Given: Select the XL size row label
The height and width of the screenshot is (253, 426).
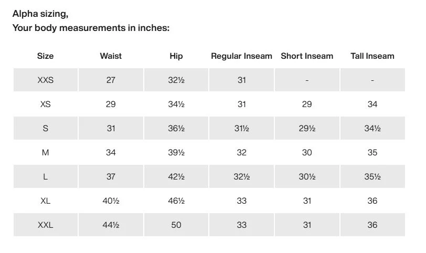Looking at the screenshot, I should tap(45, 201).
